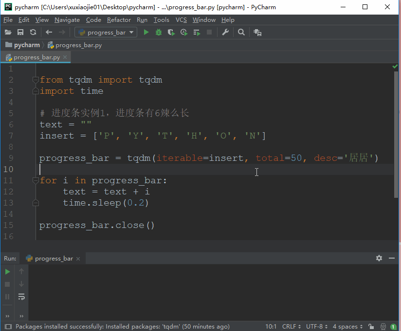Open the Refactor menu
Viewport: 401px width, 331px height.
click(119, 20)
